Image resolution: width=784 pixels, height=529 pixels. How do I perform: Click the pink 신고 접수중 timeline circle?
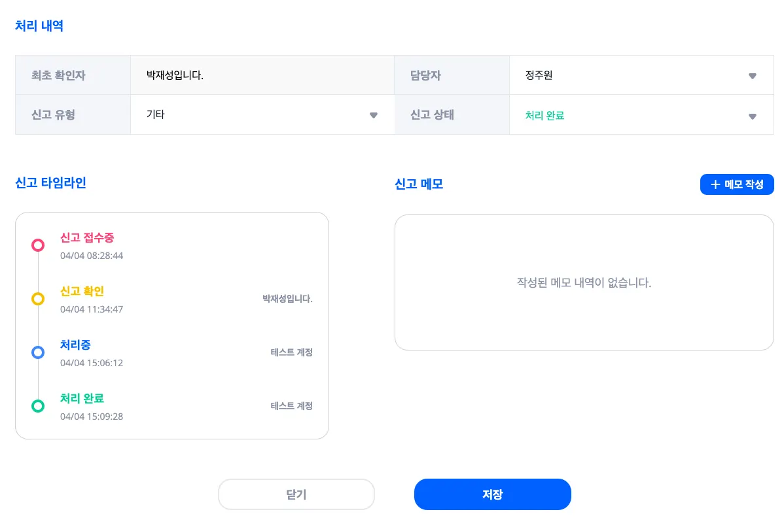pos(38,245)
